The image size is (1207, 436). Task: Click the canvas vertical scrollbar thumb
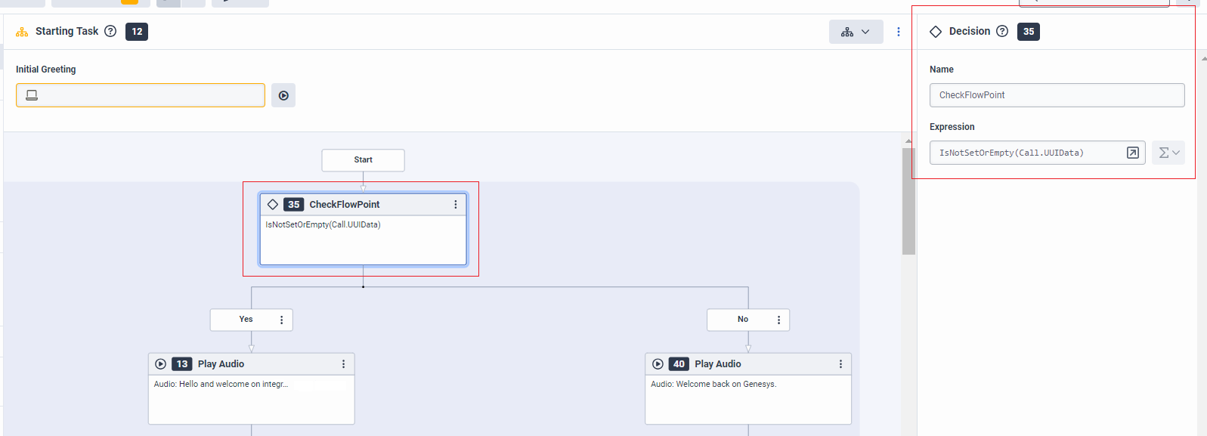pos(908,201)
